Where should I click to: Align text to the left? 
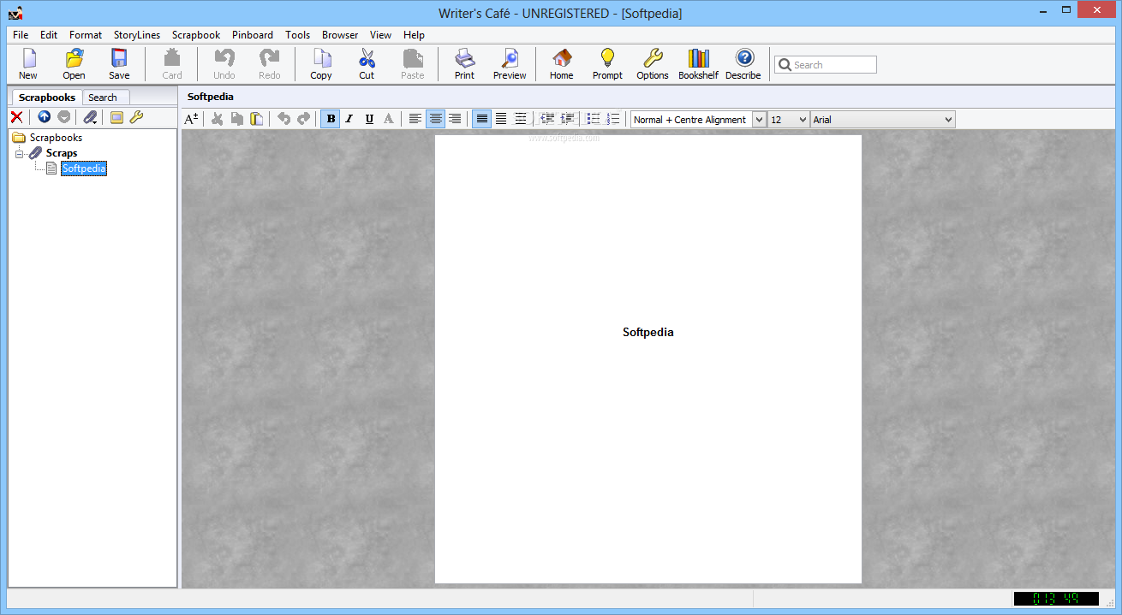(415, 119)
